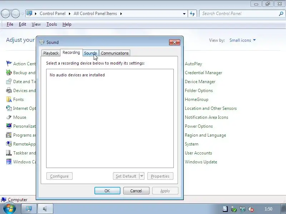Click the Mouse icon

pyautogui.click(x=9, y=117)
